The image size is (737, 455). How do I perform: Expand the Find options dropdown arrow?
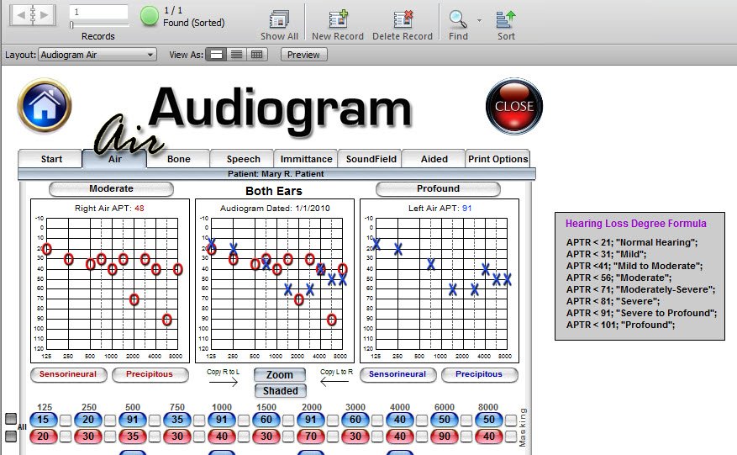click(479, 20)
